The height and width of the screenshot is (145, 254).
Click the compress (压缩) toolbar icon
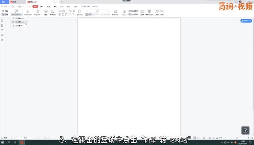(142, 13)
